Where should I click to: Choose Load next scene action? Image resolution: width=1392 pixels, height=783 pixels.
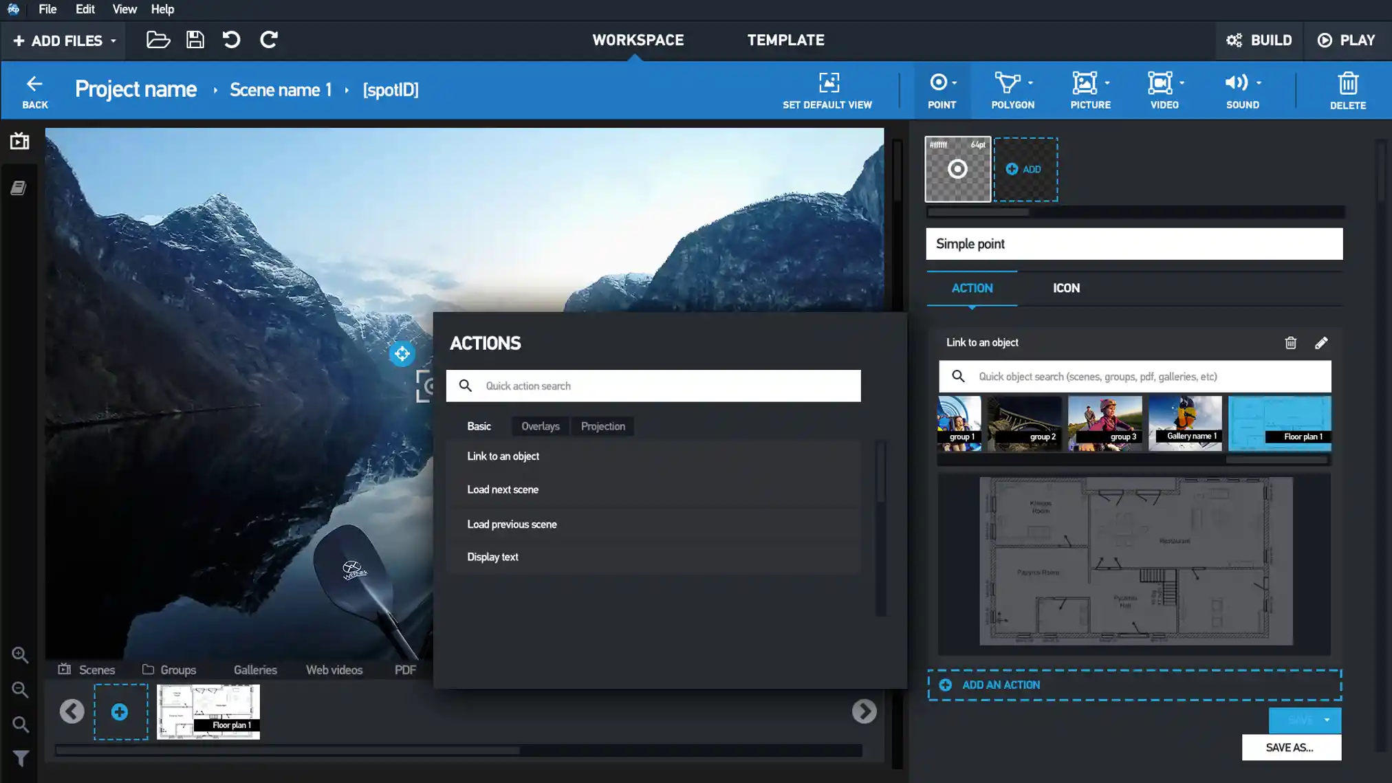pyautogui.click(x=653, y=490)
